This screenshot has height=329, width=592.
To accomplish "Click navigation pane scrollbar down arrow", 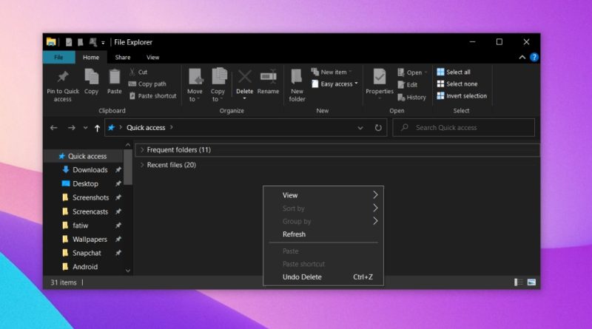I will click(128, 271).
